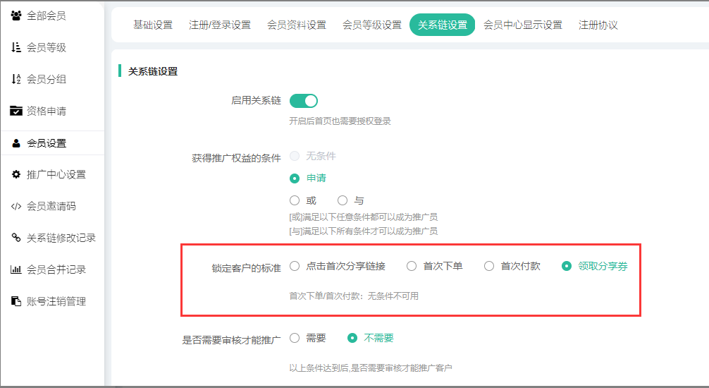Screen dimensions: 709x388
Task: Go to 会员设置 in sidebar
Action: [47, 143]
